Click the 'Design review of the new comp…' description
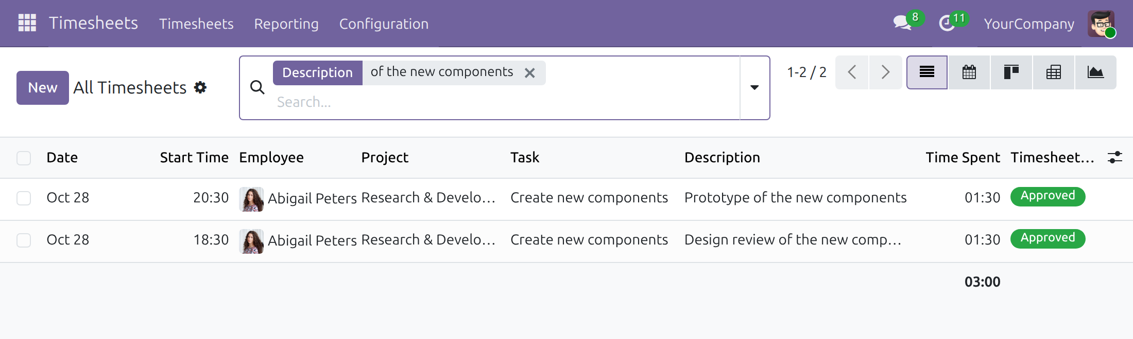Screen dimensions: 1133x339 tap(793, 240)
